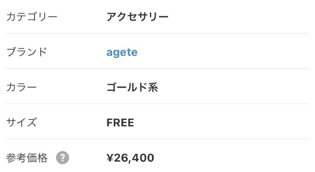Click the divider line beneath サイズ row
The image size is (315, 172).
157,139
